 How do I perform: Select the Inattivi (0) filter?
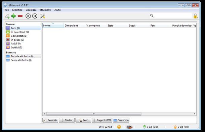(24, 47)
